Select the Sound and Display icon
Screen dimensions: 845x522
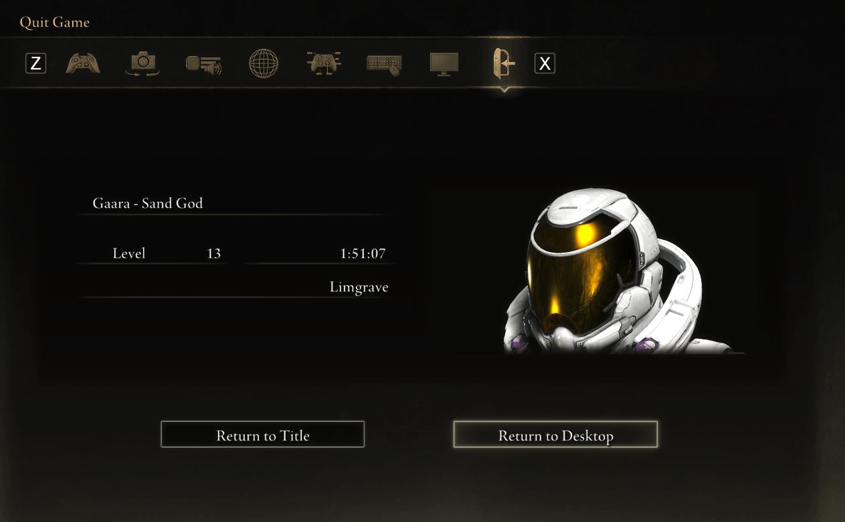[203, 64]
